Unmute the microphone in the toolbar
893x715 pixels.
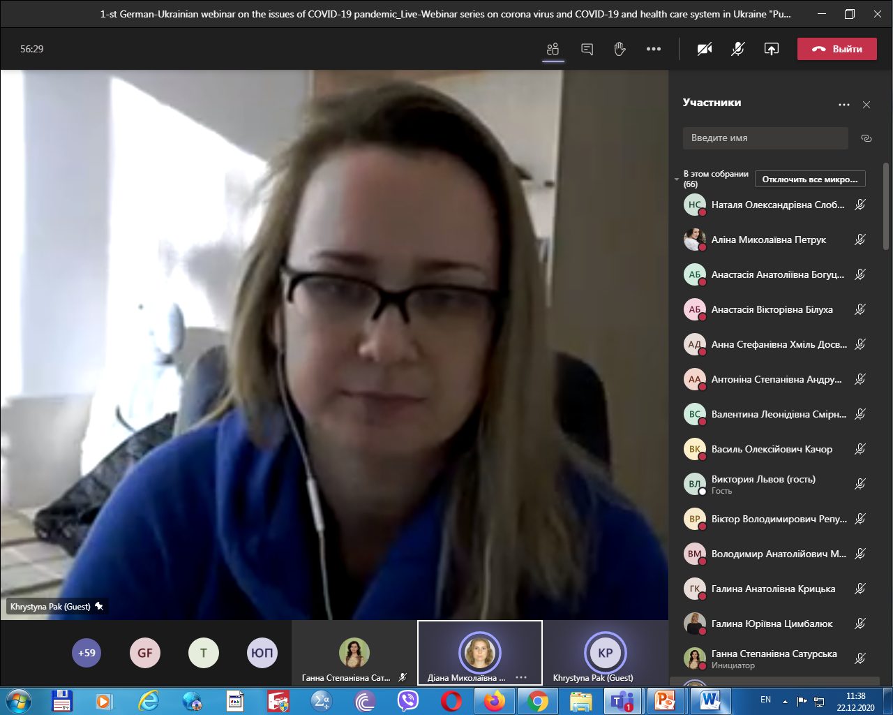coord(737,49)
